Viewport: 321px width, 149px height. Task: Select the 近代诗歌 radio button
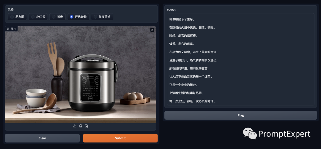(x=78, y=17)
